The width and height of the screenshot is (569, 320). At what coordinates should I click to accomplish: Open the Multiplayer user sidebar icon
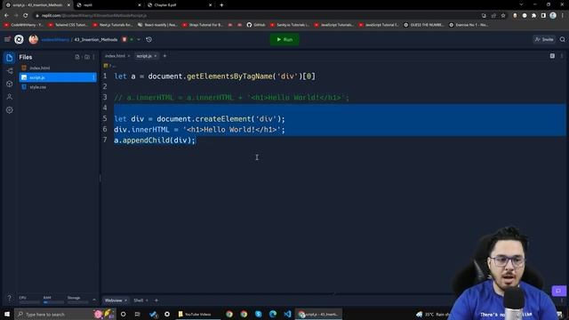tap(10, 97)
